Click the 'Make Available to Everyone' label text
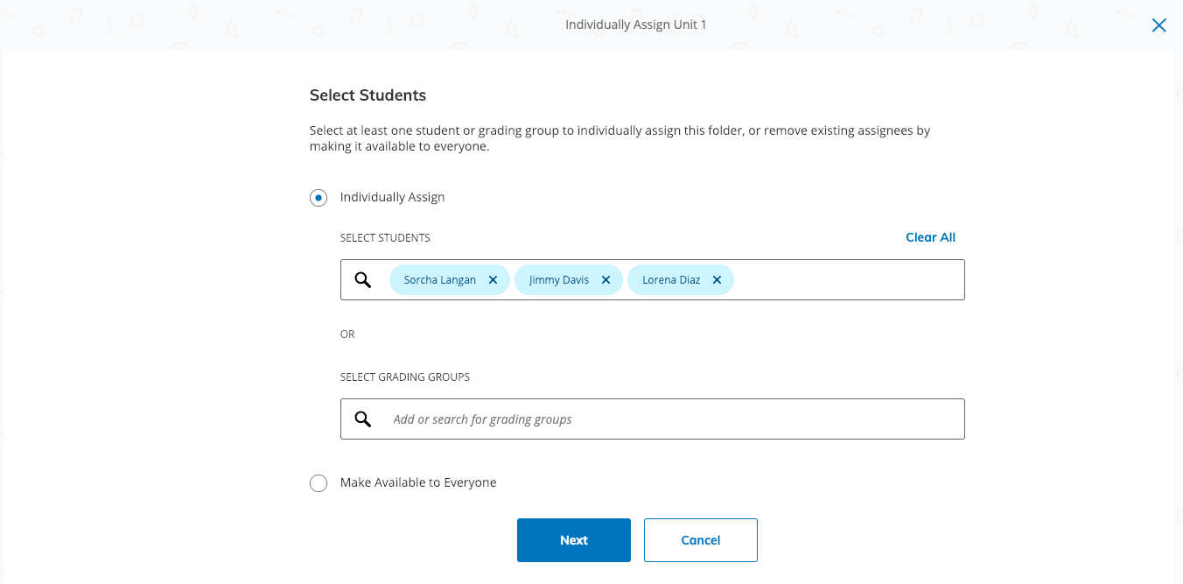This screenshot has height=584, width=1183. [x=417, y=482]
